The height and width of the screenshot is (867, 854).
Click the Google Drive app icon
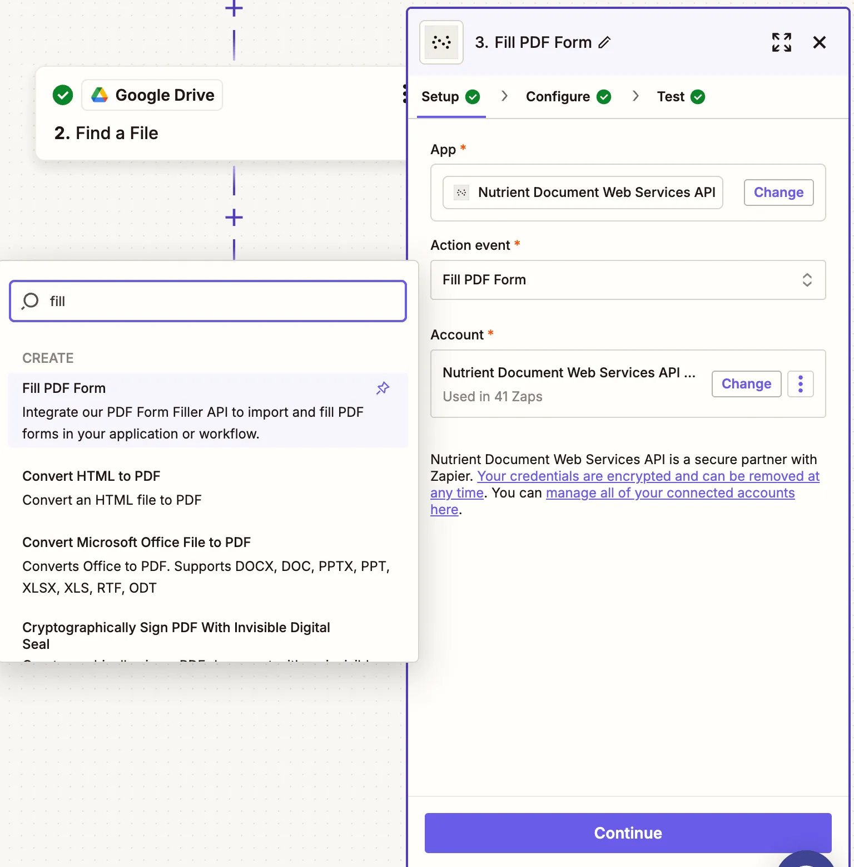pos(99,95)
